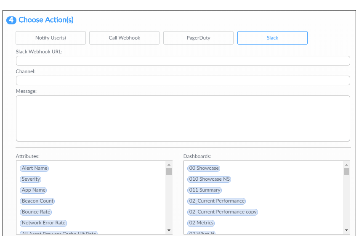Screen dimensions: 359x245
Task: Select the Notify User(s) action
Action: coord(51,38)
